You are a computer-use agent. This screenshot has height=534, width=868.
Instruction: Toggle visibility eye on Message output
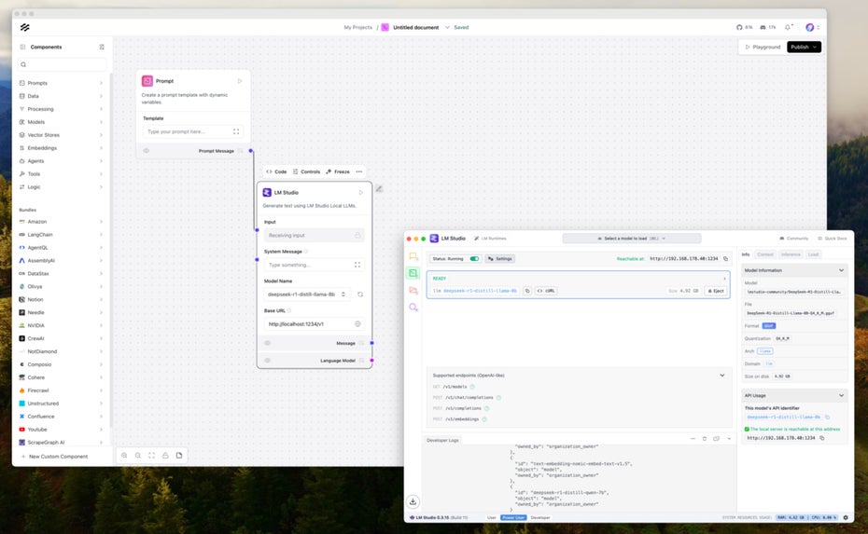[x=267, y=343]
